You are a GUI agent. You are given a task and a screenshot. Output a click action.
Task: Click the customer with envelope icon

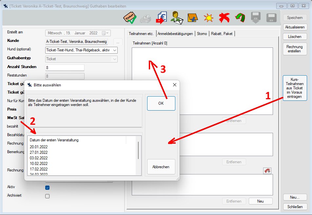(x=177, y=18)
